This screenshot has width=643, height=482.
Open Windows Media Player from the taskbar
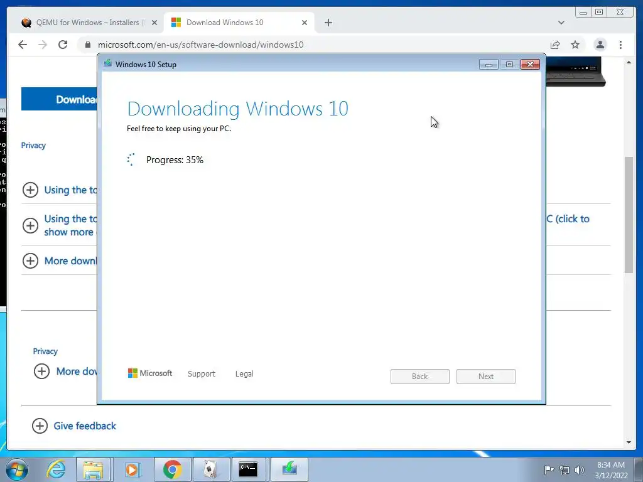click(132, 469)
